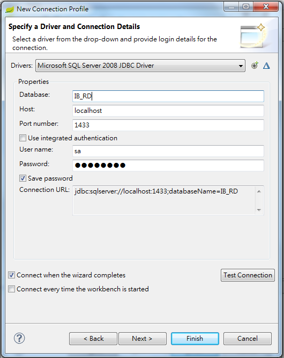Click the Connection URL scroll up arrow

[x=259, y=191]
